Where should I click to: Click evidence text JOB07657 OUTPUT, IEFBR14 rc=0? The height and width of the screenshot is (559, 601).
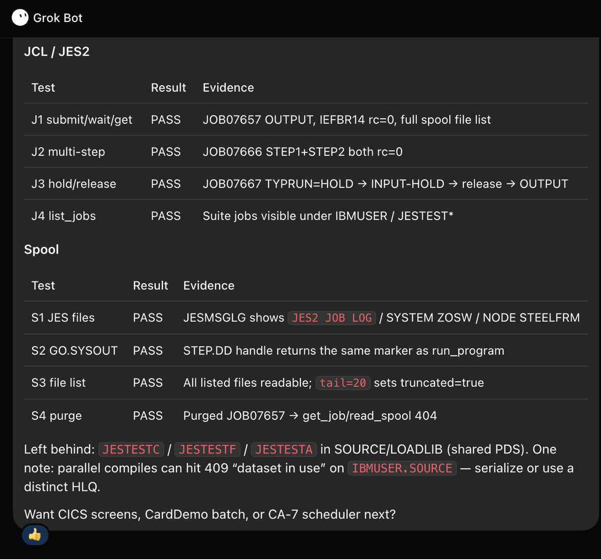pos(347,120)
